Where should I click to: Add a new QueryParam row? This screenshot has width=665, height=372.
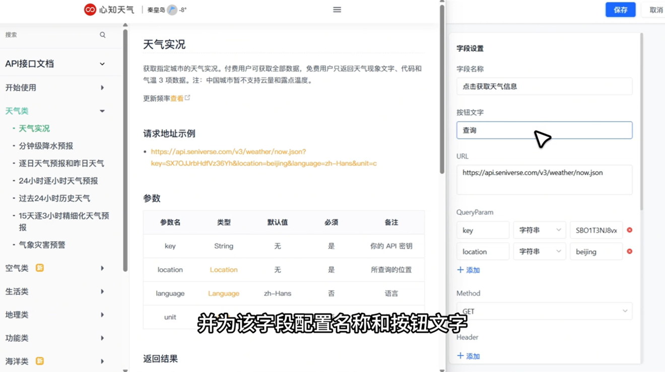tap(468, 270)
